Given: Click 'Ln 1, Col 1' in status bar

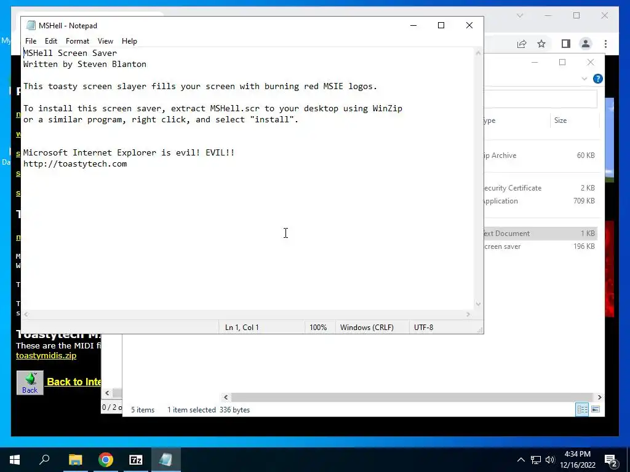Looking at the screenshot, I should pos(242,328).
